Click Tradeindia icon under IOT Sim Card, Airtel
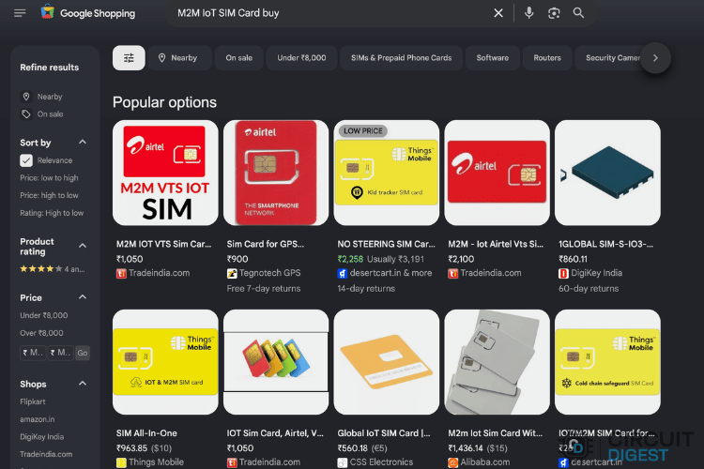 [x=232, y=462]
